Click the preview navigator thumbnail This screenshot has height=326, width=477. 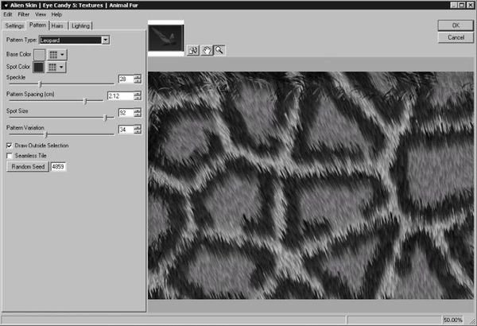click(165, 39)
